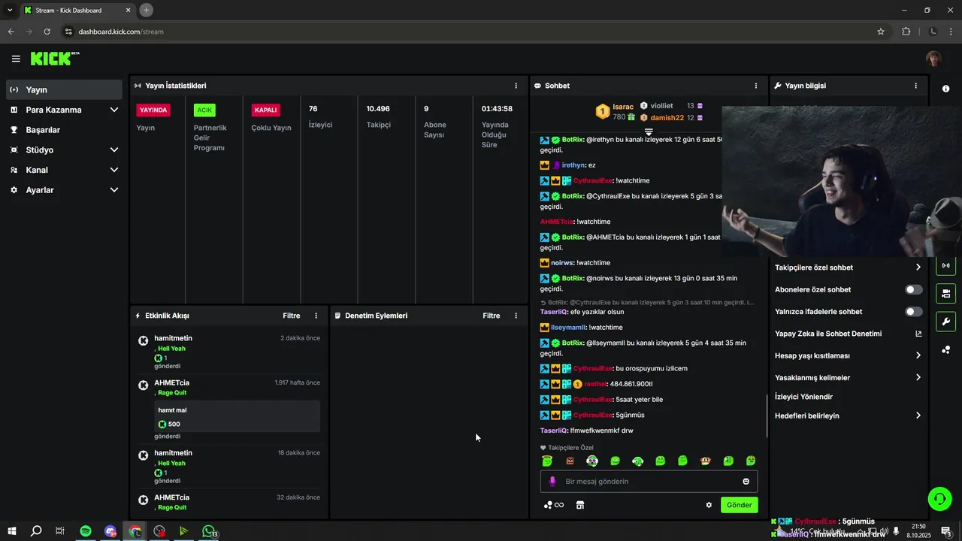
Task: Open taskbar search
Action: click(x=36, y=531)
